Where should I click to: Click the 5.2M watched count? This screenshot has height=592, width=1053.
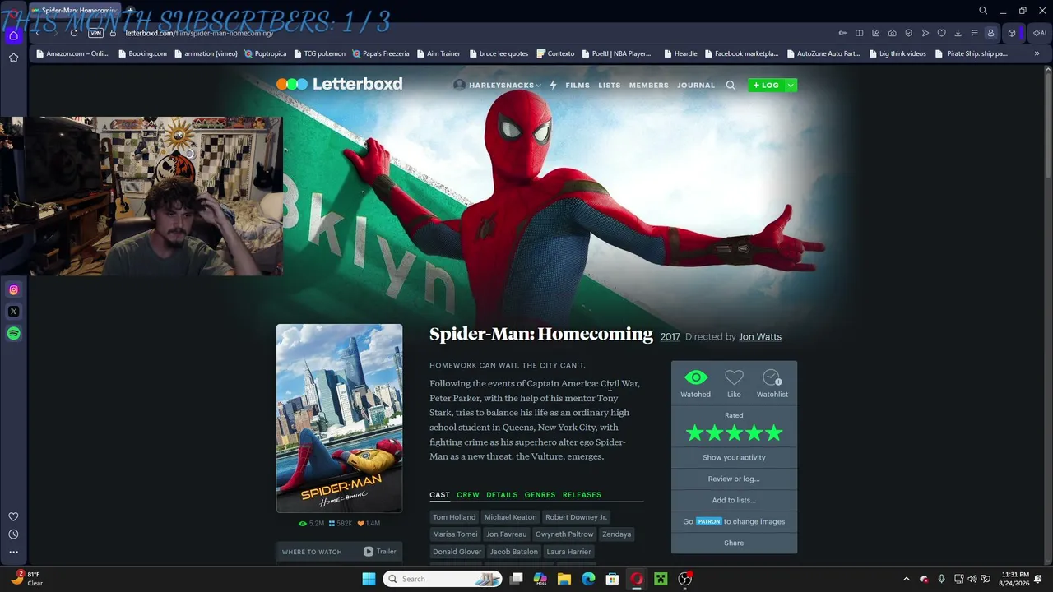tap(312, 524)
